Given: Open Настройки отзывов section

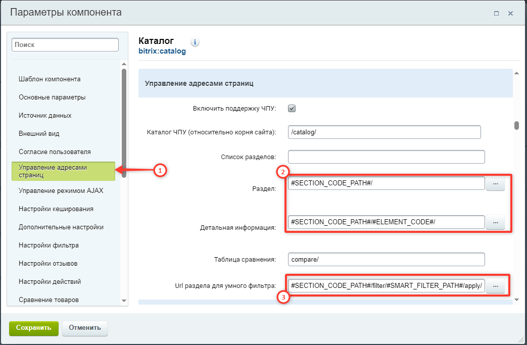Looking at the screenshot, I should tap(48, 263).
